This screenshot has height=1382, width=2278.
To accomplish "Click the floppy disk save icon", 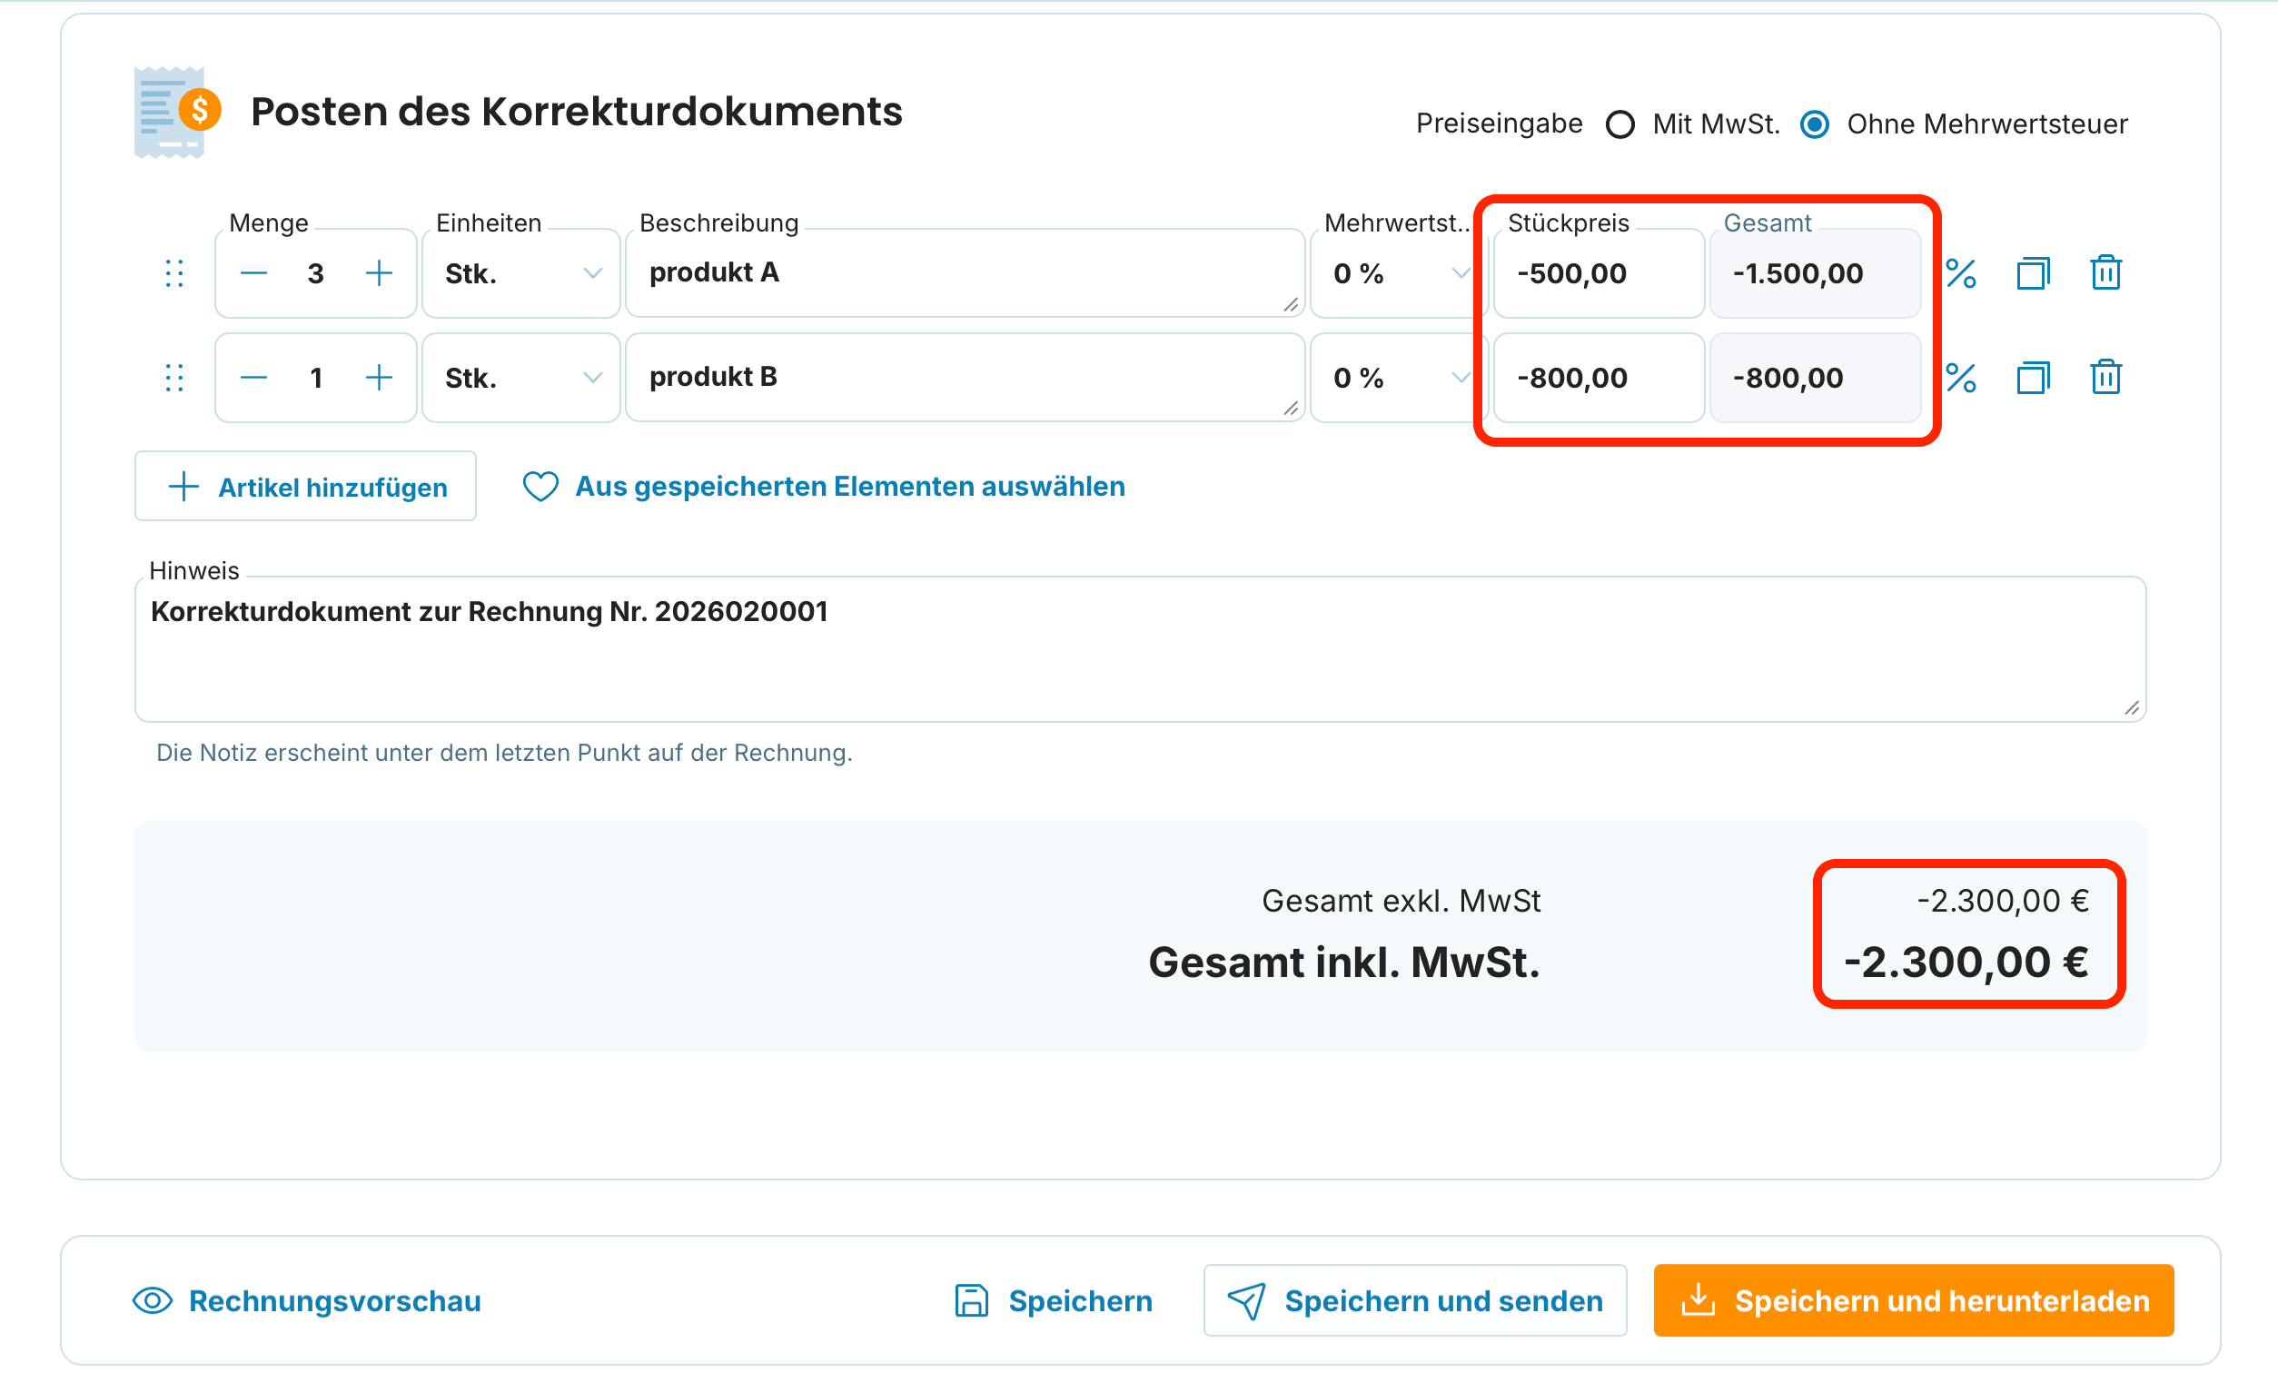I will click(972, 1300).
